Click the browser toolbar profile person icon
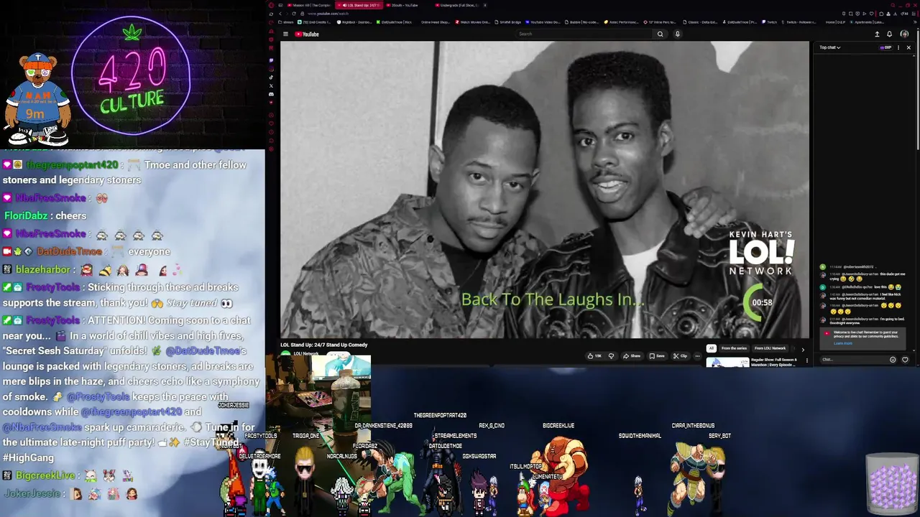 pos(888,14)
